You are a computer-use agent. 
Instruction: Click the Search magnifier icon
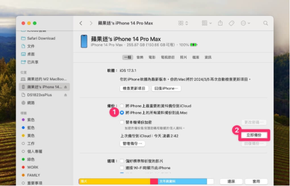265,23
